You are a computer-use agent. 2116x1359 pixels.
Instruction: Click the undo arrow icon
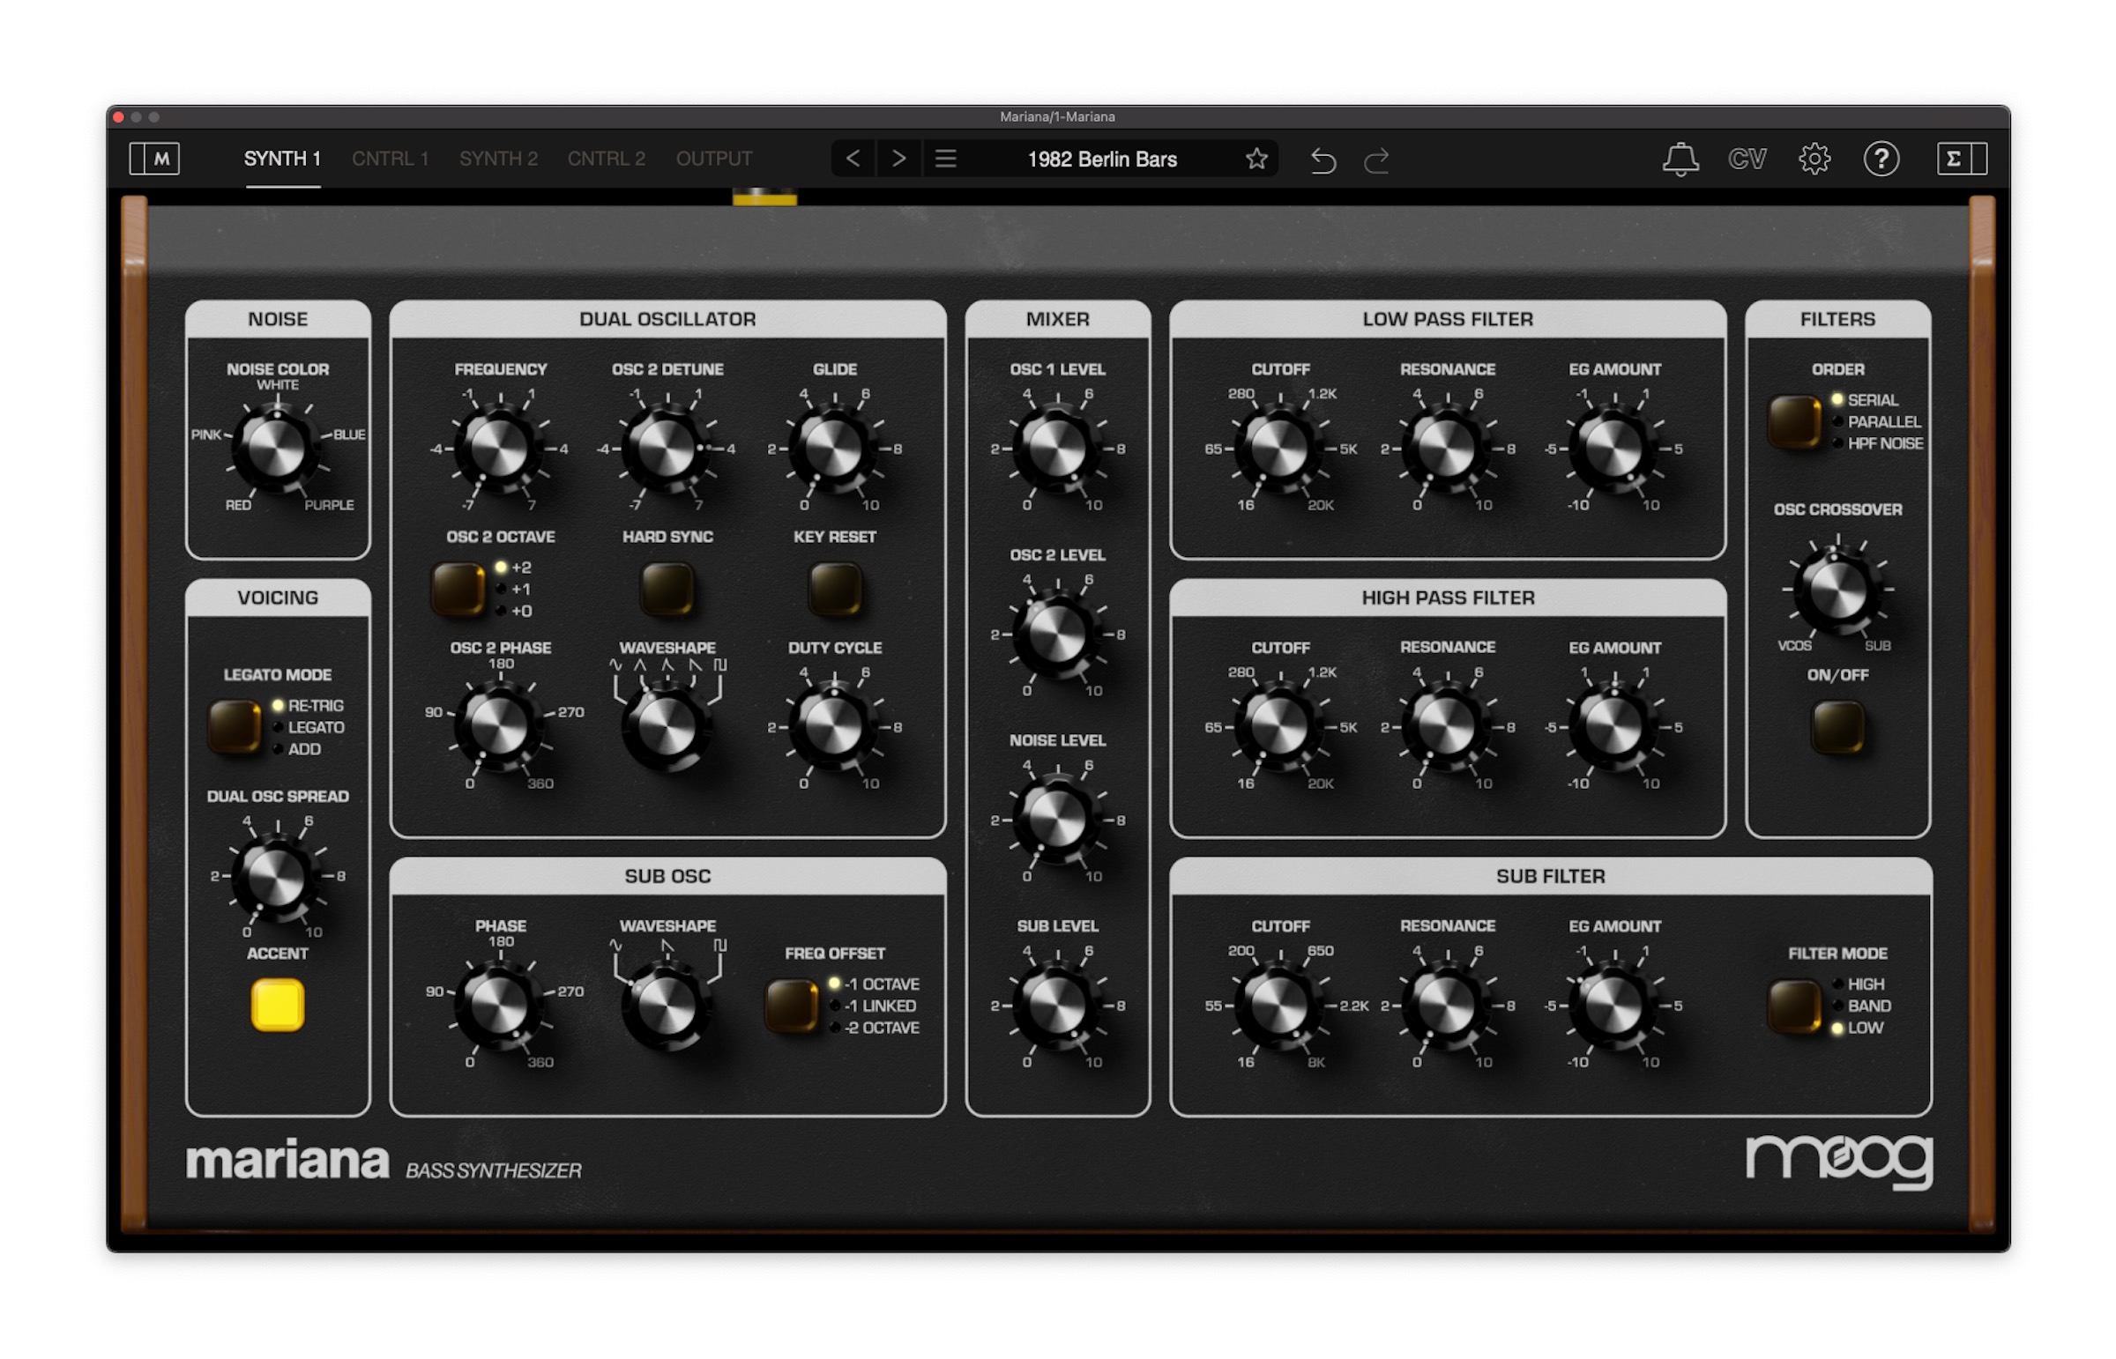[x=1322, y=160]
